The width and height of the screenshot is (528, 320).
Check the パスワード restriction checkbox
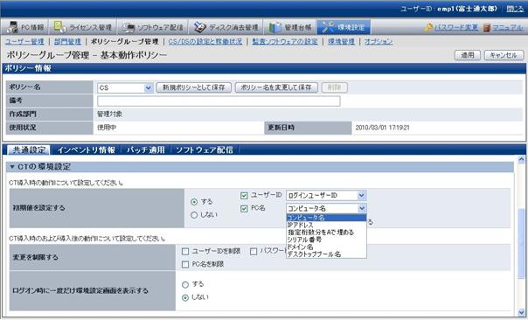tap(254, 252)
